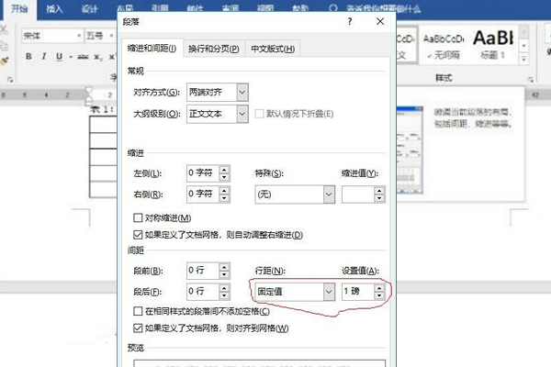Open the 设计 ribbon tab
The width and height of the screenshot is (551, 367).
(x=89, y=9)
